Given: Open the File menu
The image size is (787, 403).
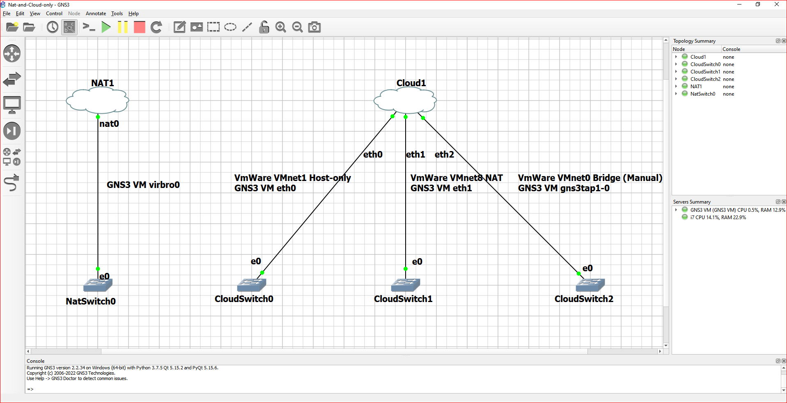Looking at the screenshot, I should tap(7, 14).
